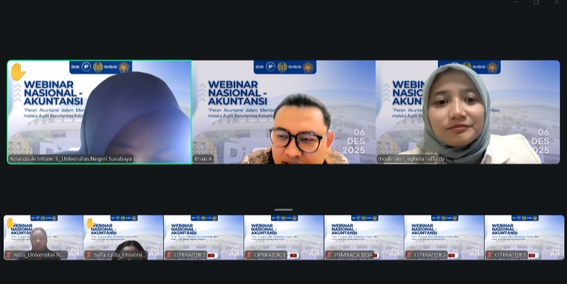Viewport: 567px width, 284px height.
Task: Click the divider handle above the thumbnail strip
Action: (x=283, y=209)
